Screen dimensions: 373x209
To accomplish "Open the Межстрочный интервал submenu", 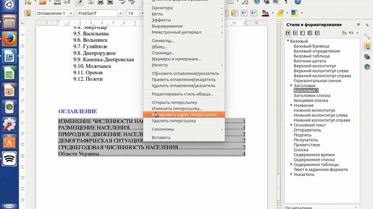I will coord(184,33).
